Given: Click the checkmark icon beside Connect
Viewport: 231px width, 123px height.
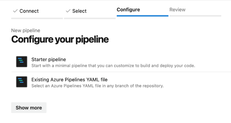Looking at the screenshot, I should pyautogui.click(x=15, y=11).
